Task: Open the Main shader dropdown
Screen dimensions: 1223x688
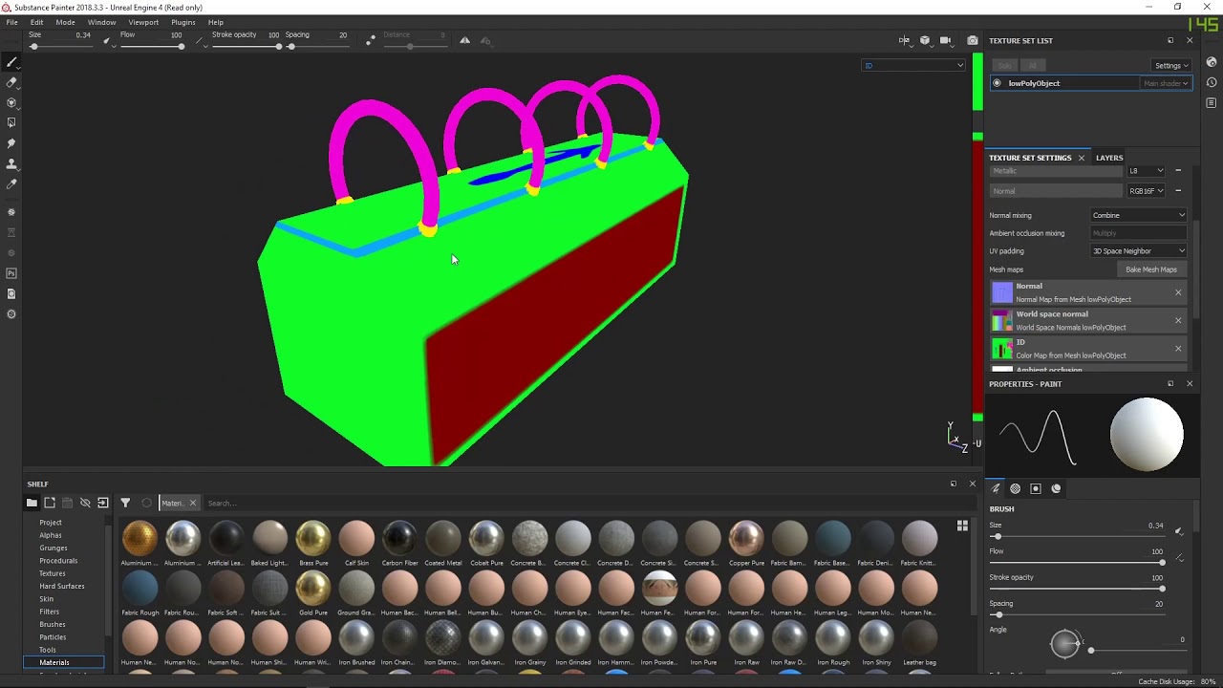Action: pos(1166,83)
